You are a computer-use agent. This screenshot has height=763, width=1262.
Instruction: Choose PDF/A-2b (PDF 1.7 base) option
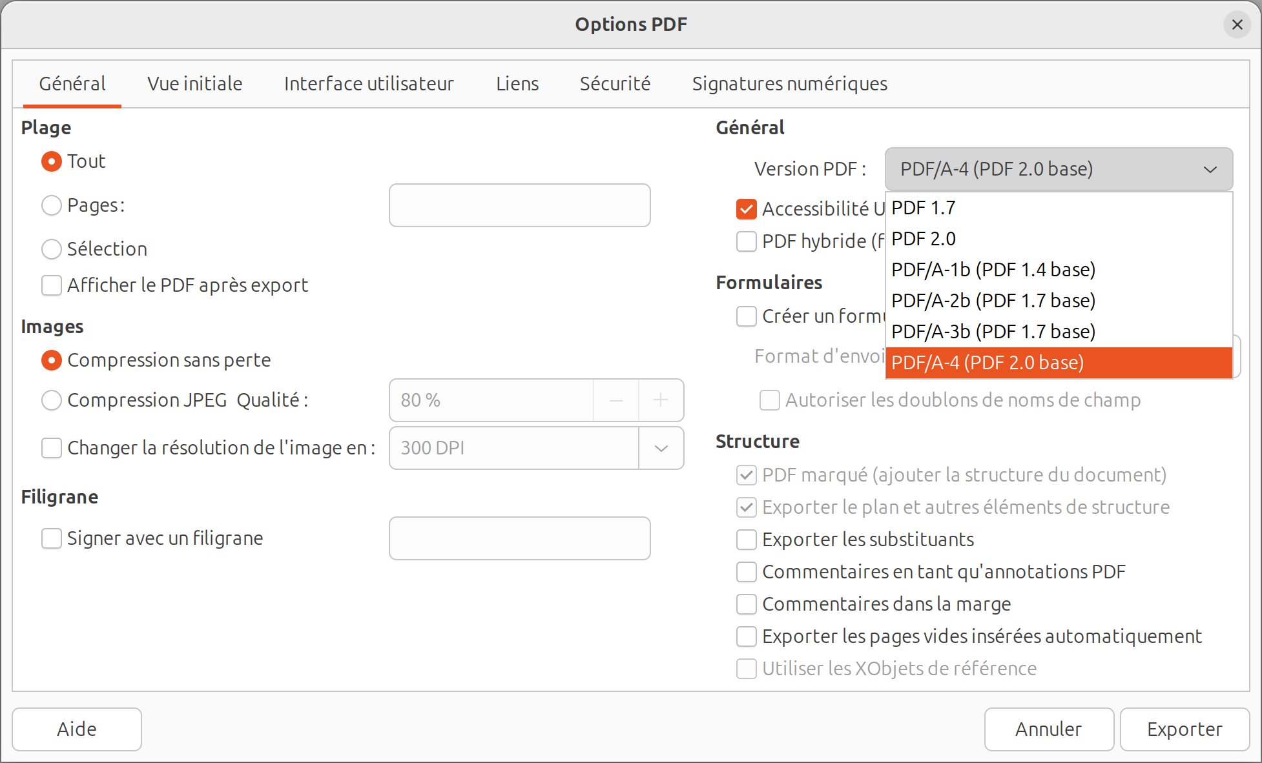coord(993,301)
